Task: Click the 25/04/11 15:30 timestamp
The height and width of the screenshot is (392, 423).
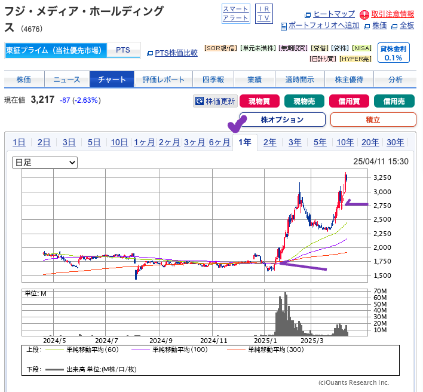Action: (x=381, y=161)
